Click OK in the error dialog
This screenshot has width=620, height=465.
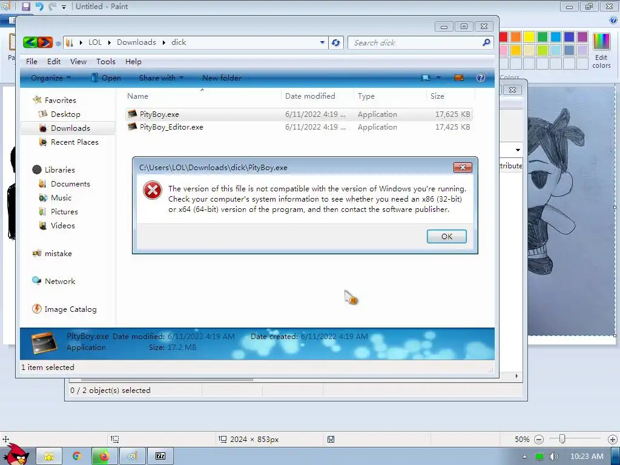point(446,237)
